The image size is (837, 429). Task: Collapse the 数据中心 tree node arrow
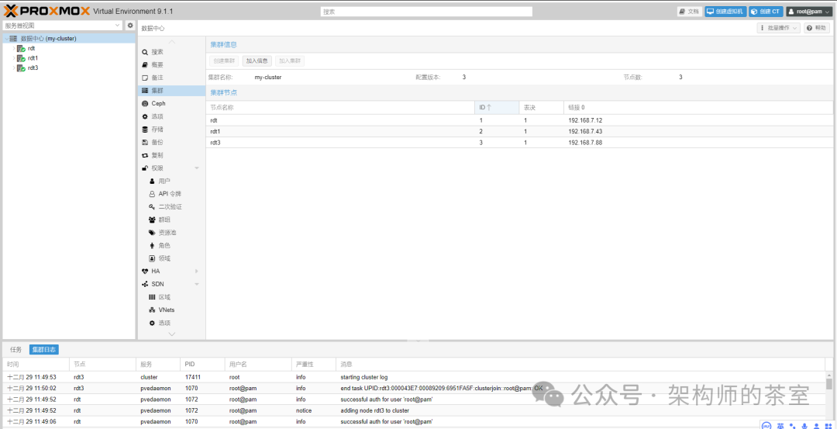point(6,39)
